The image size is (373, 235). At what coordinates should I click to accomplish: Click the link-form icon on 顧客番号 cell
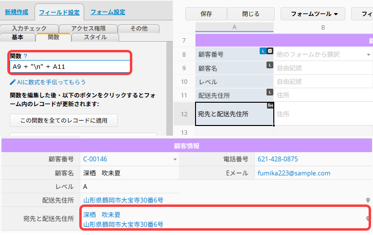(270, 50)
